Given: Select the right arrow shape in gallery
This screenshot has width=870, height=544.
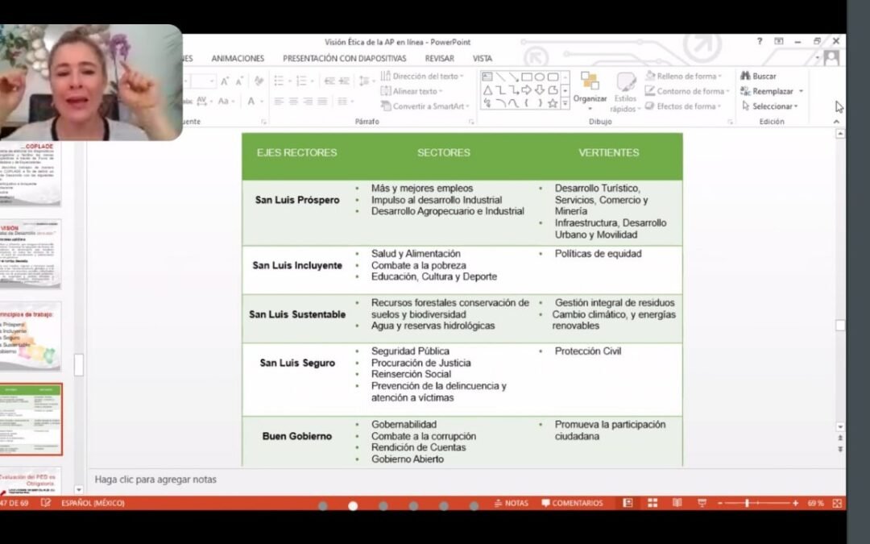Looking at the screenshot, I should click(527, 90).
